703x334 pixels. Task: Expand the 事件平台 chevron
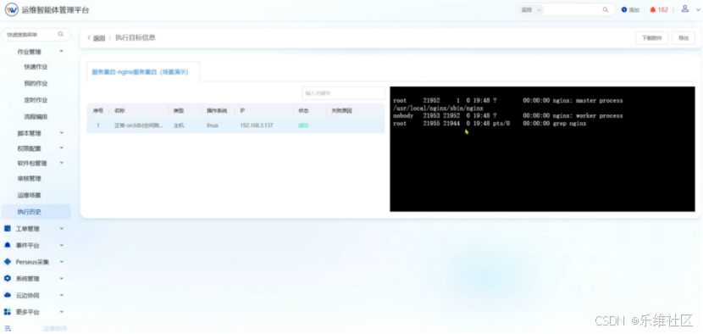pos(62,245)
